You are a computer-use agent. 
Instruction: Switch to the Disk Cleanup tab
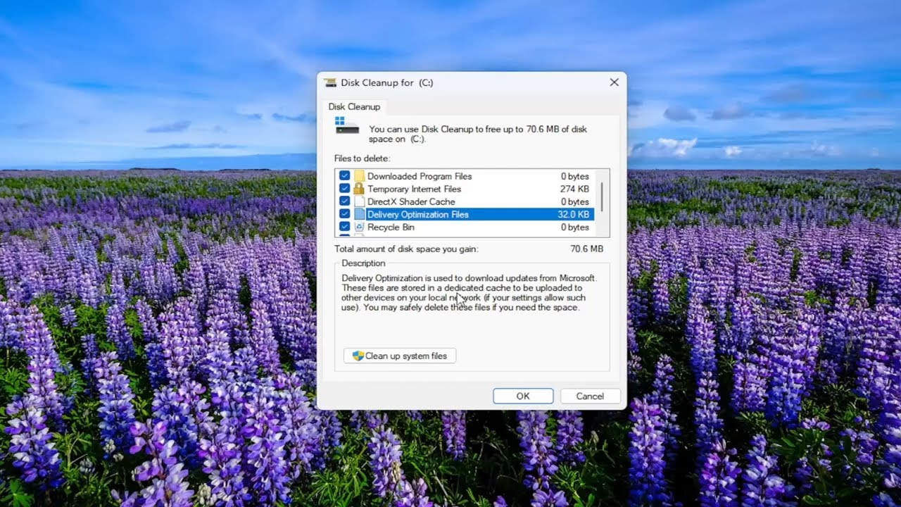tap(354, 107)
